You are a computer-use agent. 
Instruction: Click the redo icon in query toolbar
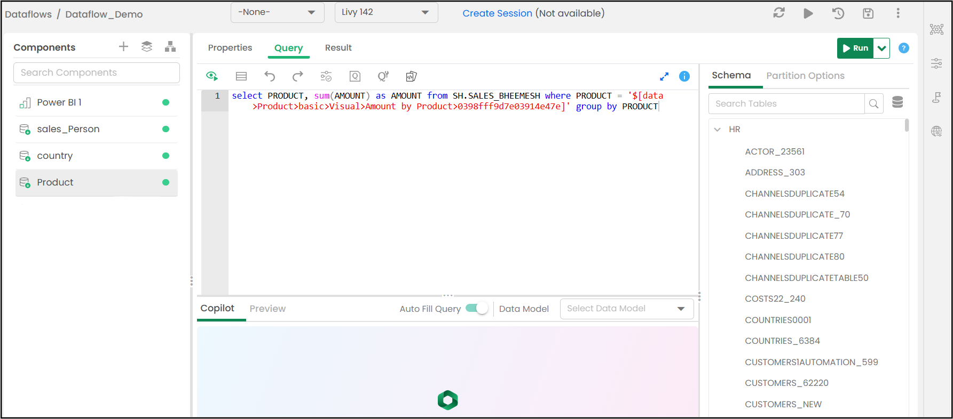click(x=298, y=76)
